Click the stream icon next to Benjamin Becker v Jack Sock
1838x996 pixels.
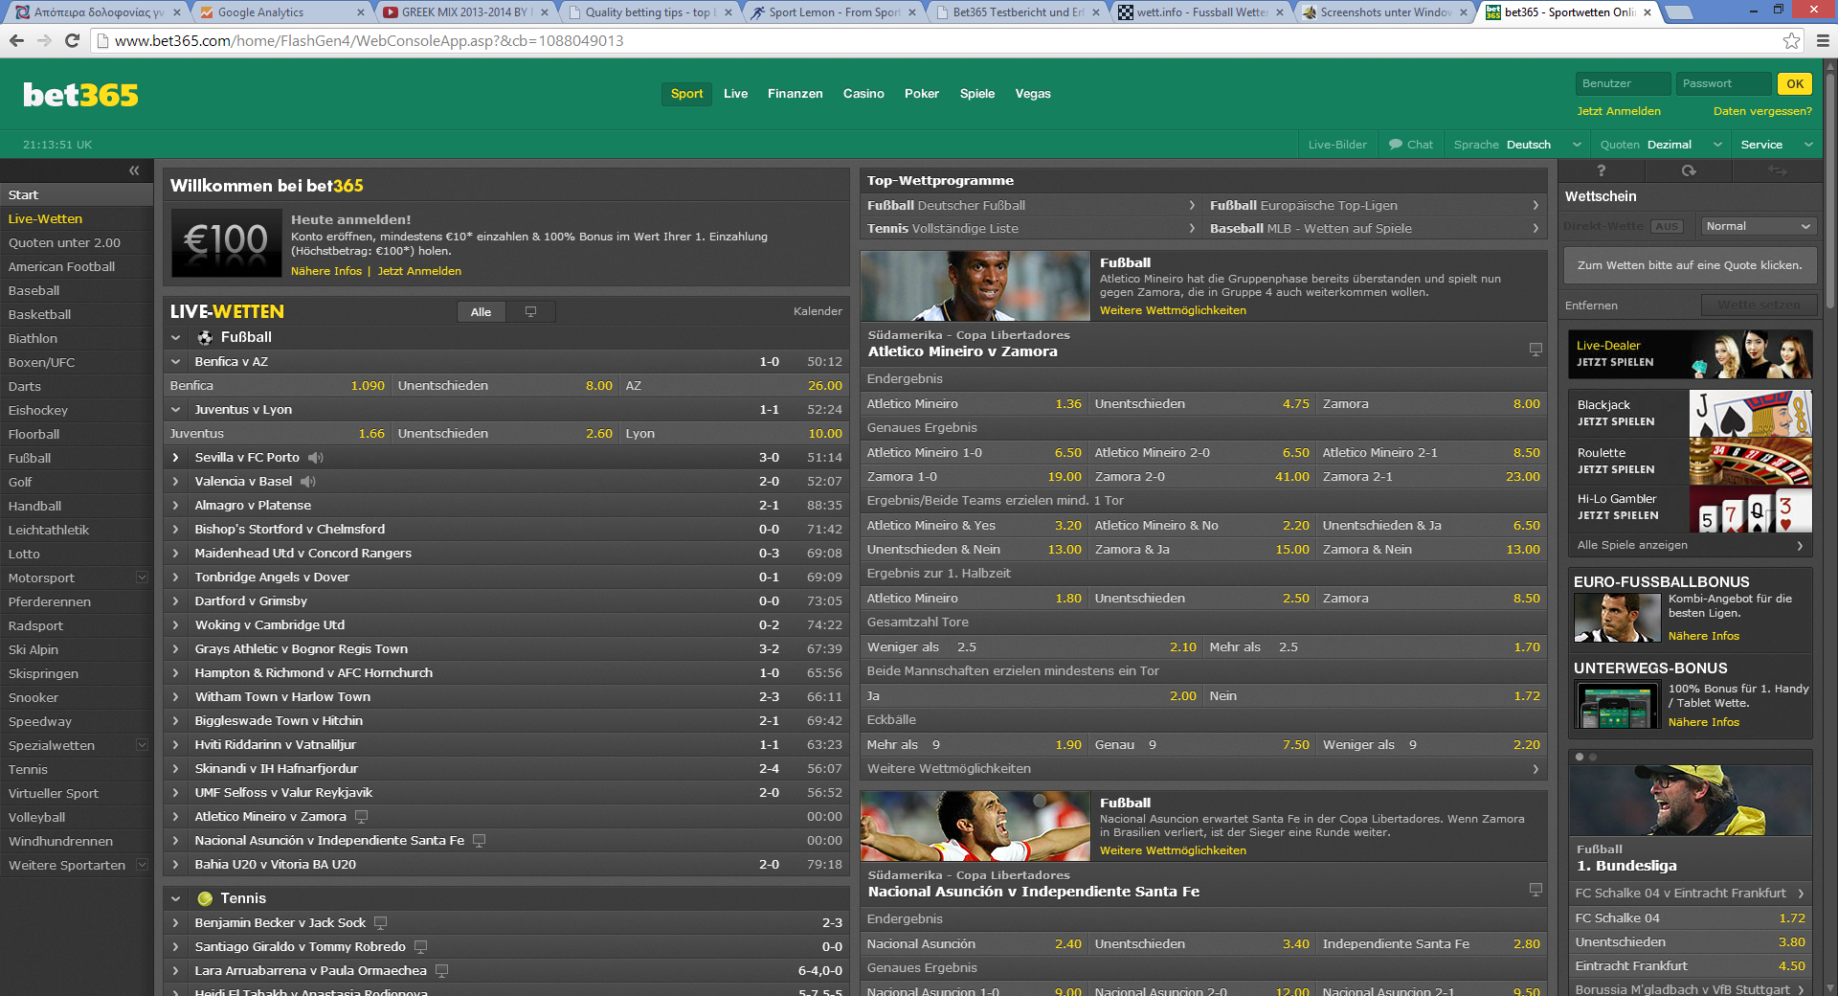tap(380, 923)
